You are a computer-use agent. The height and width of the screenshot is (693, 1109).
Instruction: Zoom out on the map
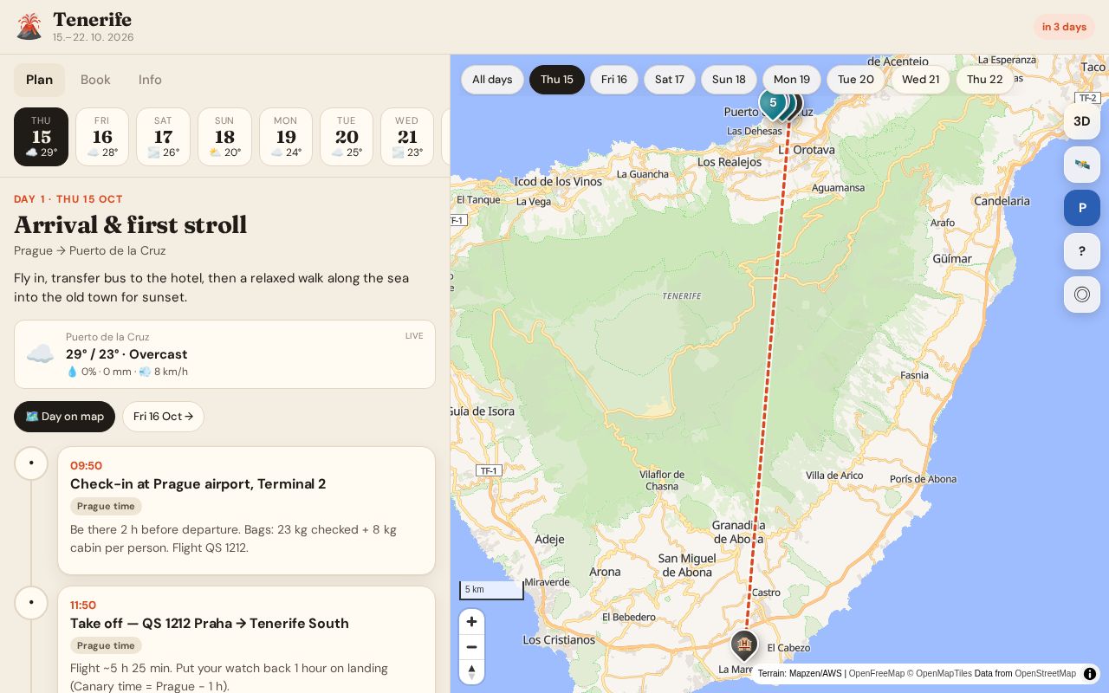(471, 647)
